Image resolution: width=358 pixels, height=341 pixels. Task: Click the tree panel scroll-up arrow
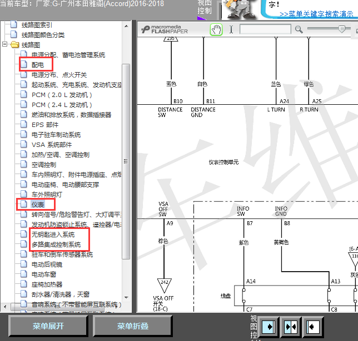(126, 26)
